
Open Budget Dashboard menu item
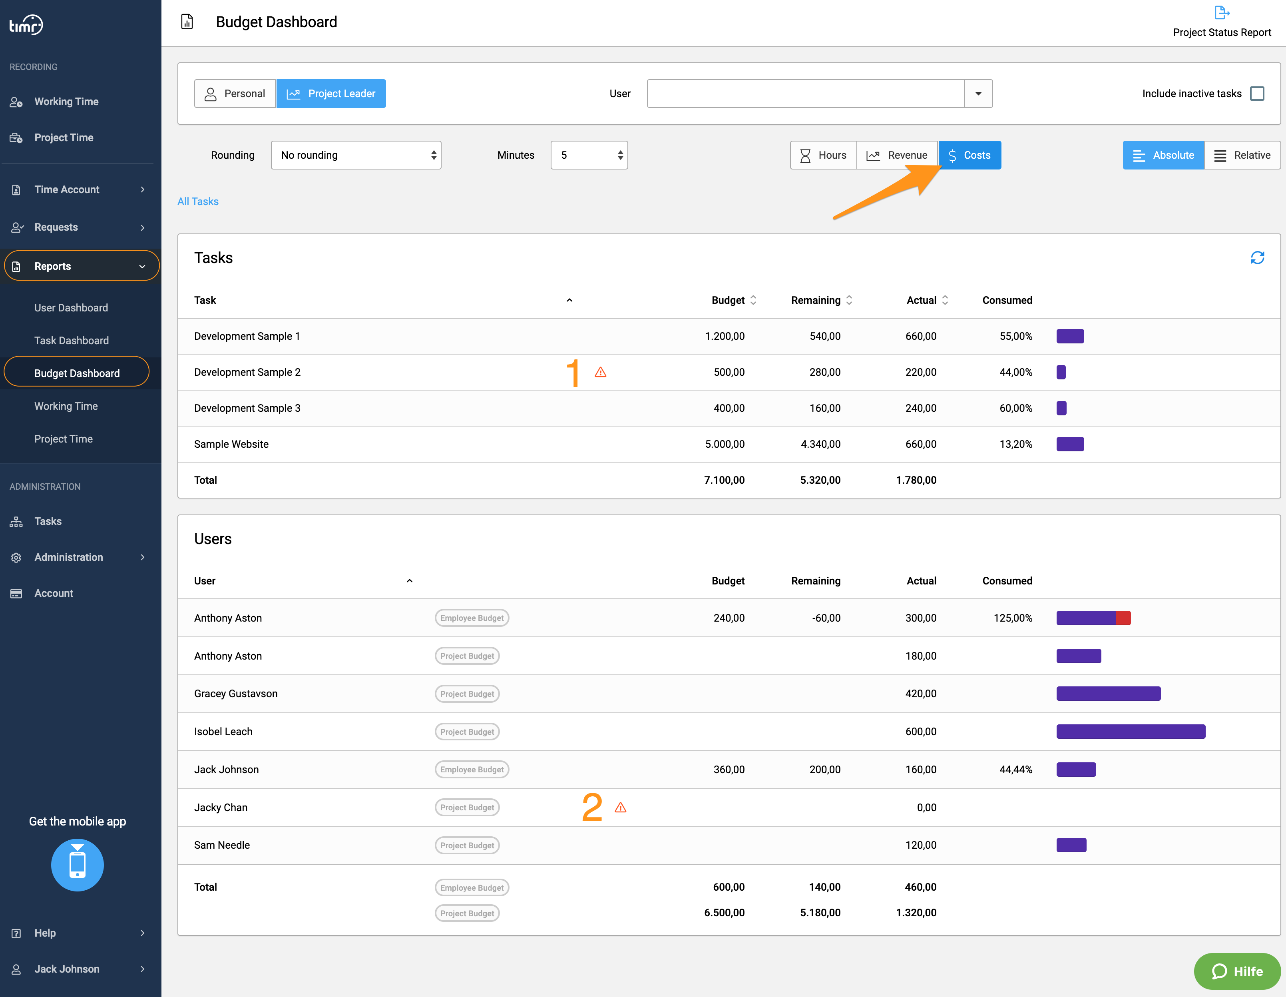(x=77, y=373)
